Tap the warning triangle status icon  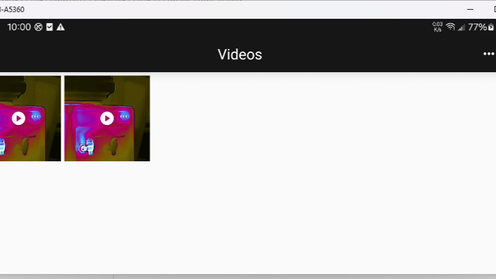click(61, 27)
